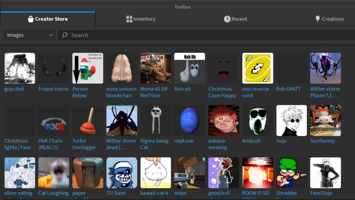The height and width of the screenshot is (200, 355).
Task: Open the Images category dropdown
Action: point(29,35)
